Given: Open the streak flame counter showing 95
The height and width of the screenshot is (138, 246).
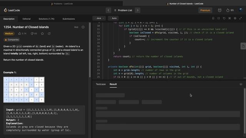Looking at the screenshot, I should [230, 10].
